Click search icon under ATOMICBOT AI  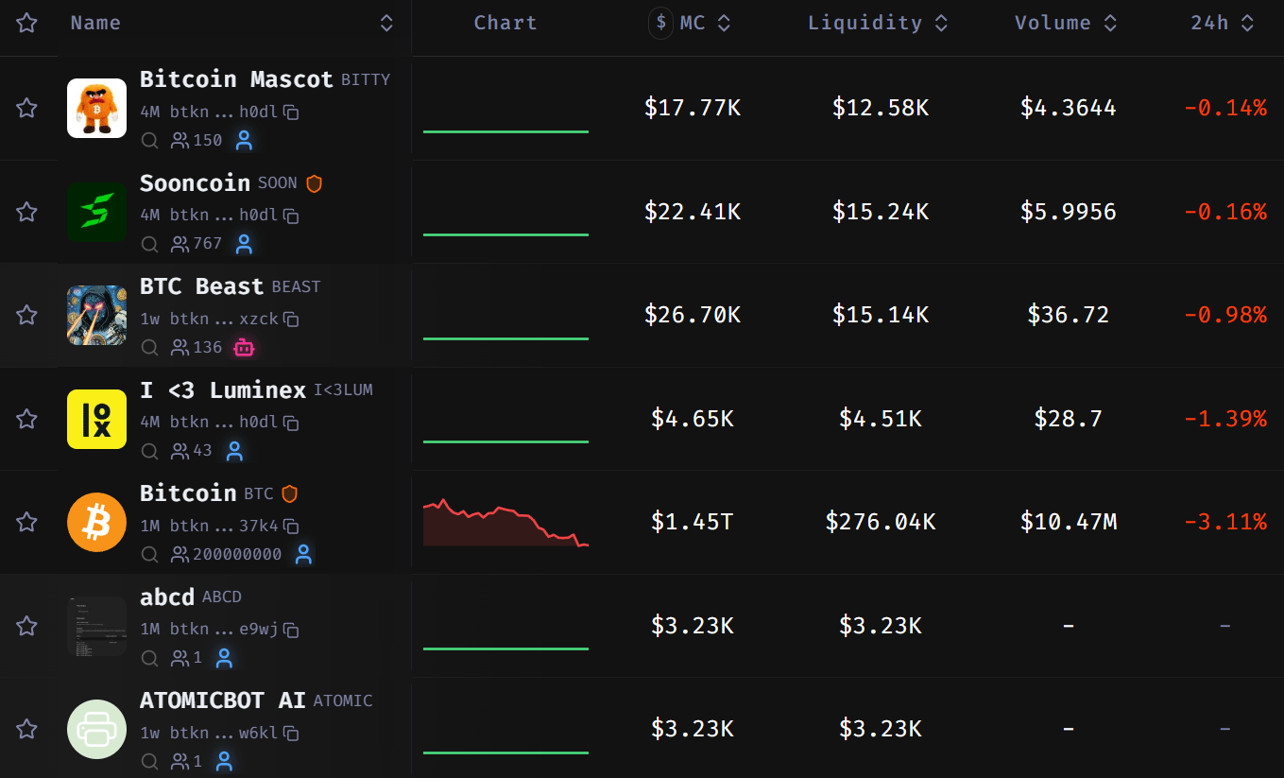click(x=149, y=762)
